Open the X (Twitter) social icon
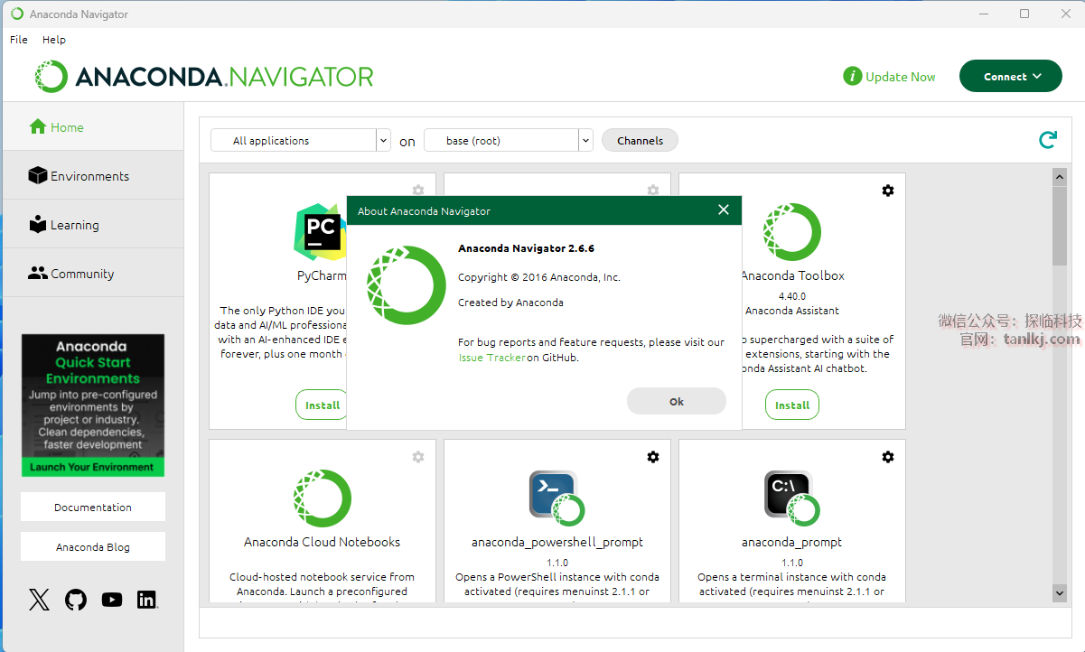 39,600
